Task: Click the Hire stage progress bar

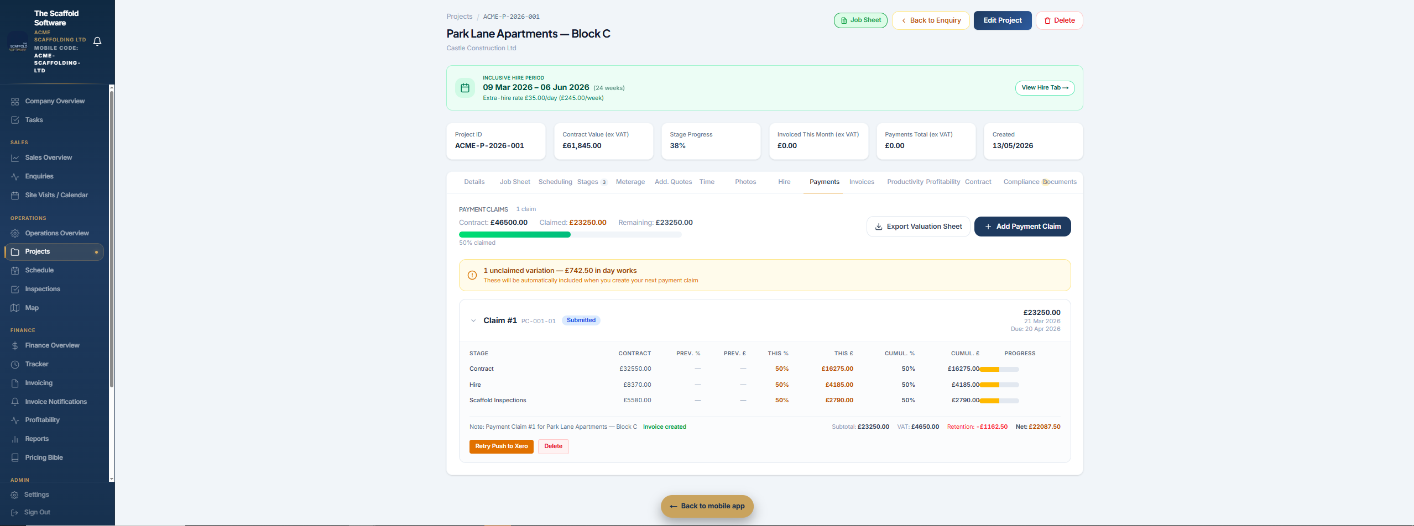Action: 999,385
